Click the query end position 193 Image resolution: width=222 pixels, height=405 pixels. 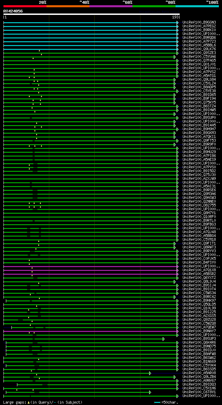point(175,17)
